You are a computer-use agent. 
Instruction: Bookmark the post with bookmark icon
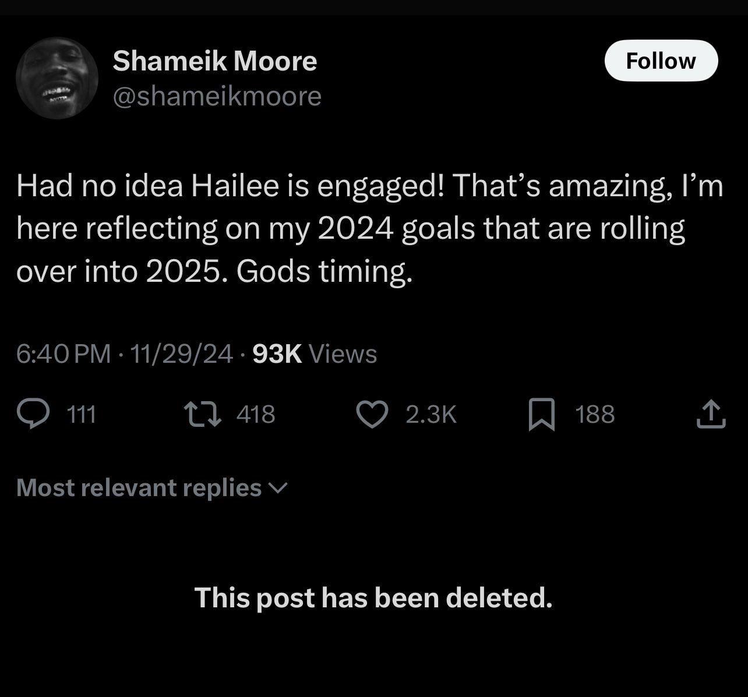click(542, 415)
